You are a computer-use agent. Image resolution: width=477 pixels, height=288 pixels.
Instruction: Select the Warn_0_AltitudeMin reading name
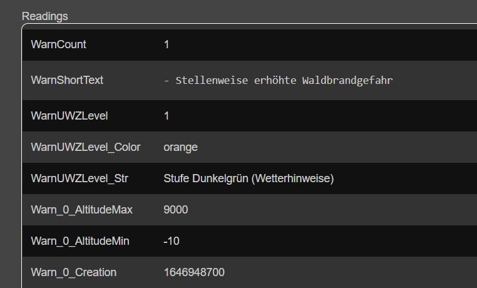[80, 241]
